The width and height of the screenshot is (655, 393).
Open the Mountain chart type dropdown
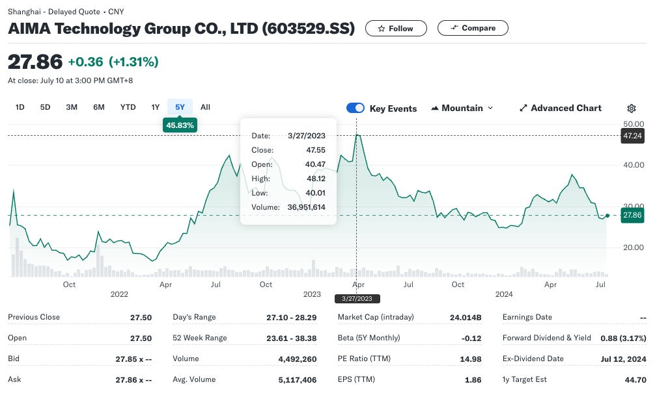[x=462, y=108]
